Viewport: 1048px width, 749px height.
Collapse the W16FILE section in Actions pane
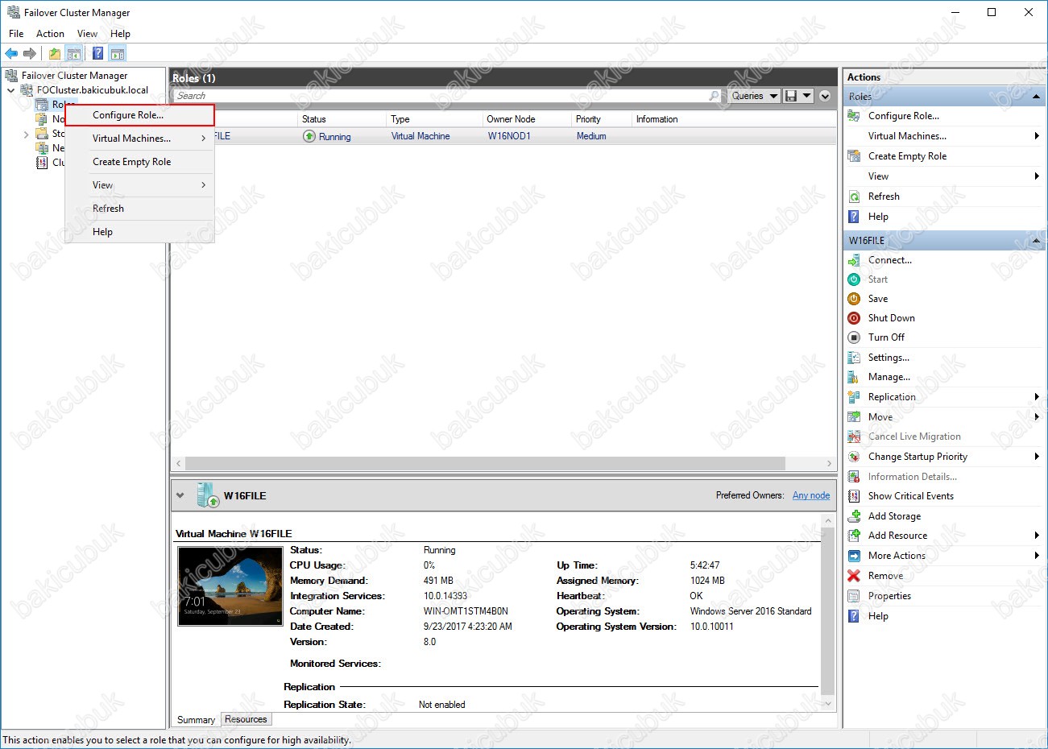pos(1036,241)
